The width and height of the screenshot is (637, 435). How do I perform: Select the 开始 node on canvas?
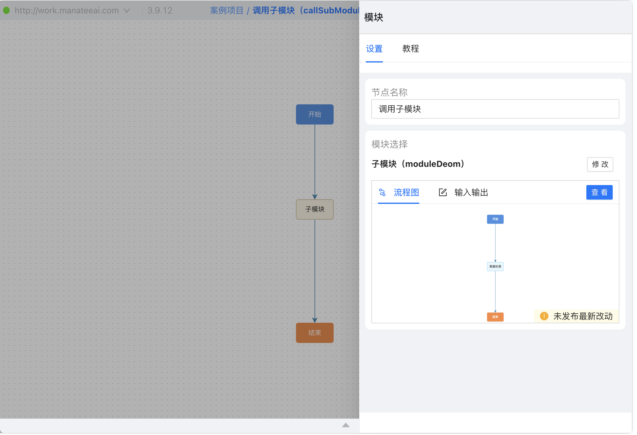(315, 114)
